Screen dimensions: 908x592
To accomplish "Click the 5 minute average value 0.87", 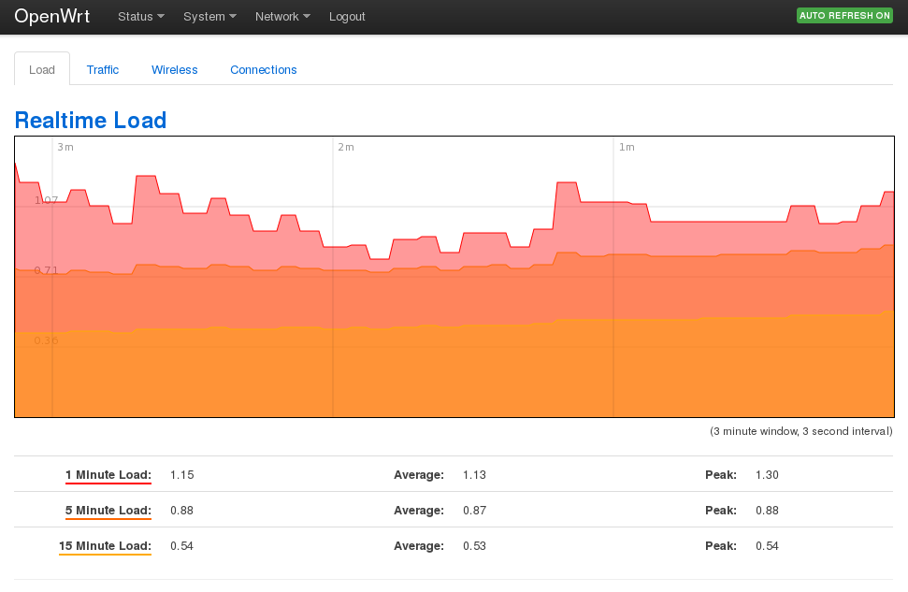I will pyautogui.click(x=474, y=511).
